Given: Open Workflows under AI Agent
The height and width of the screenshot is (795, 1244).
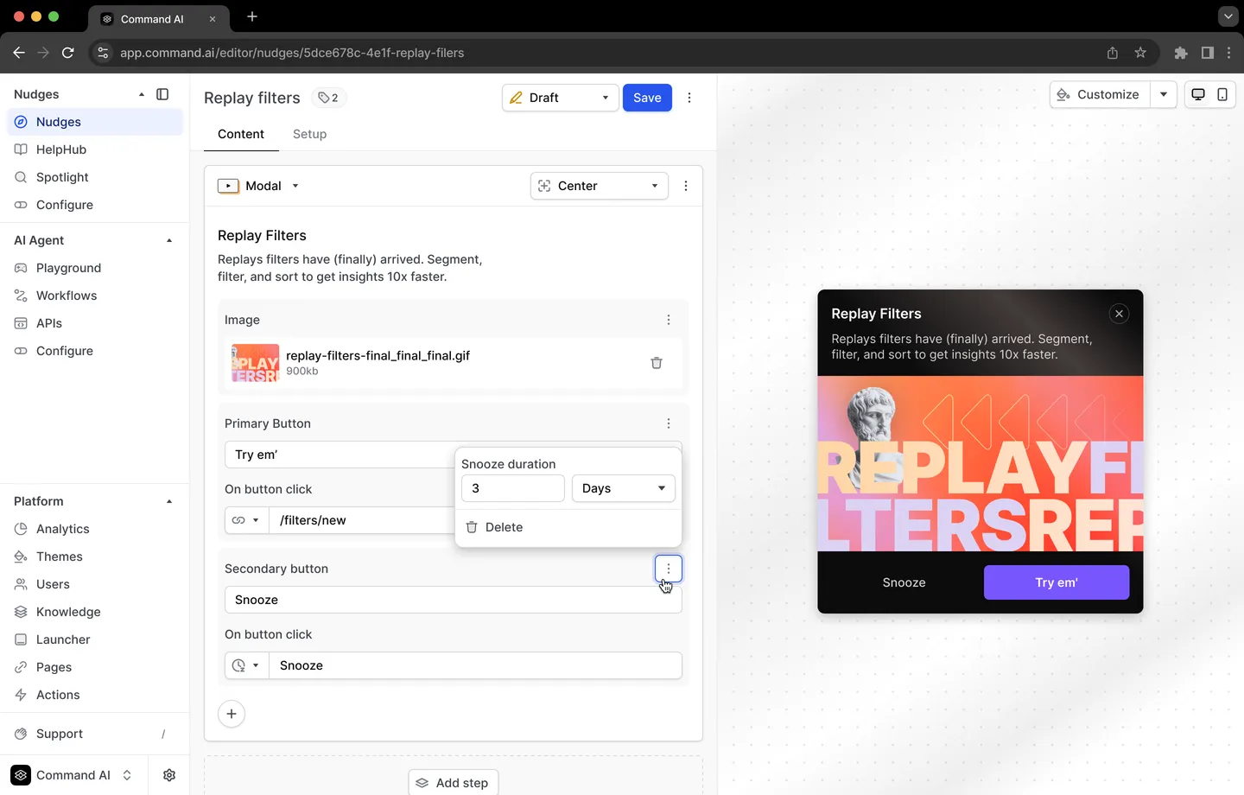Looking at the screenshot, I should [95, 296].
